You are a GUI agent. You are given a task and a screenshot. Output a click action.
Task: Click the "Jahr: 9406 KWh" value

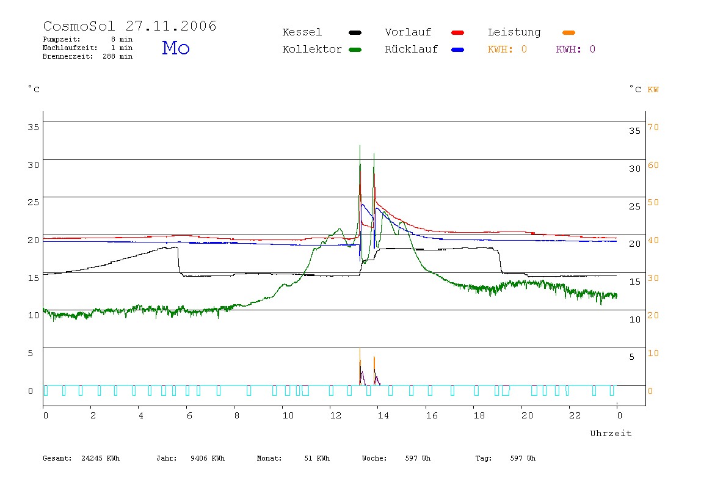(191, 458)
